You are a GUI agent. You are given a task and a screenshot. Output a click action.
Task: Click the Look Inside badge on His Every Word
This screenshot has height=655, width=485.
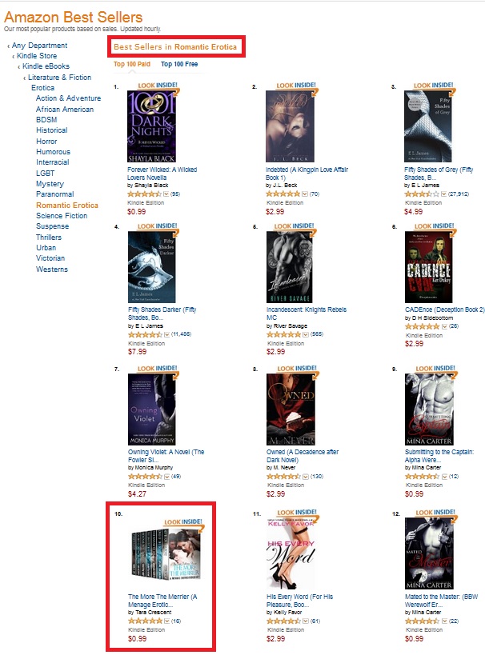(x=297, y=513)
